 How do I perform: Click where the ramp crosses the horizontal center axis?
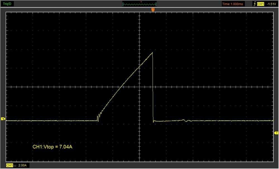coord(119,87)
